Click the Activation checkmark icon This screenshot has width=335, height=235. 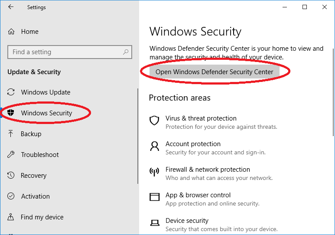click(x=11, y=196)
